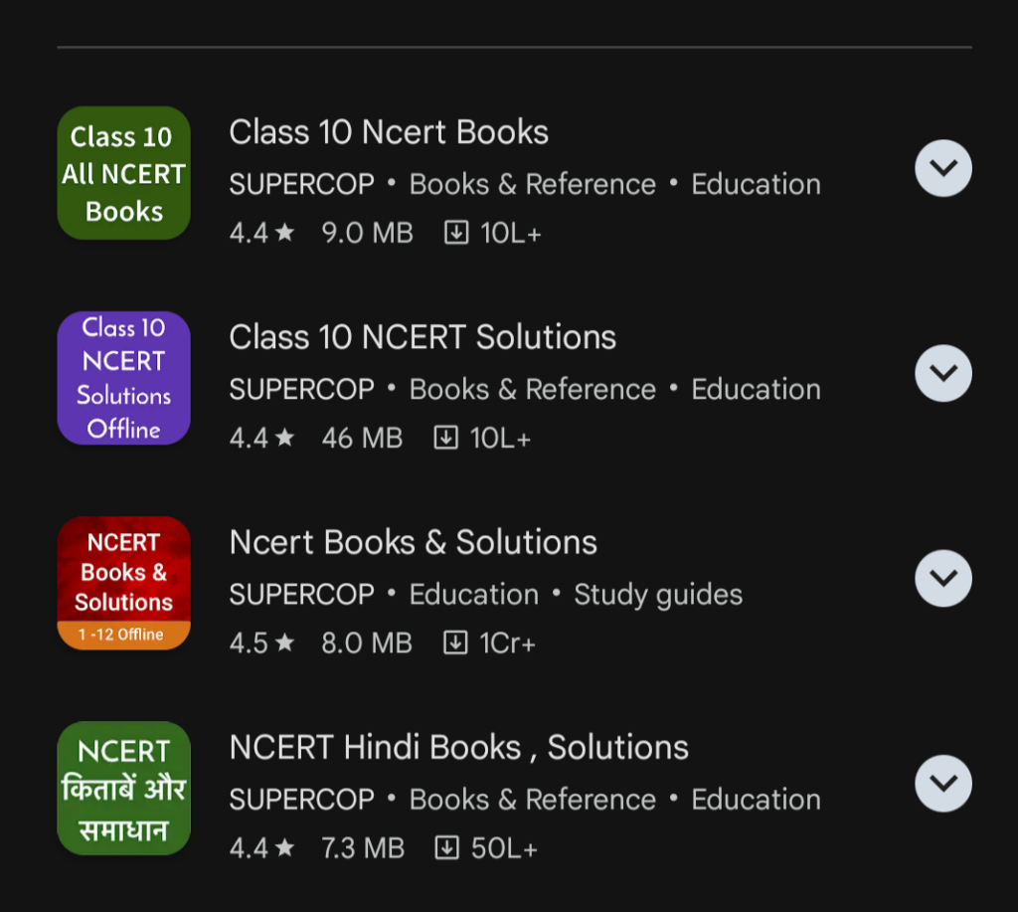Screen dimensions: 1018x912
Task: Click the 4.5 star rating
Action: (261, 643)
